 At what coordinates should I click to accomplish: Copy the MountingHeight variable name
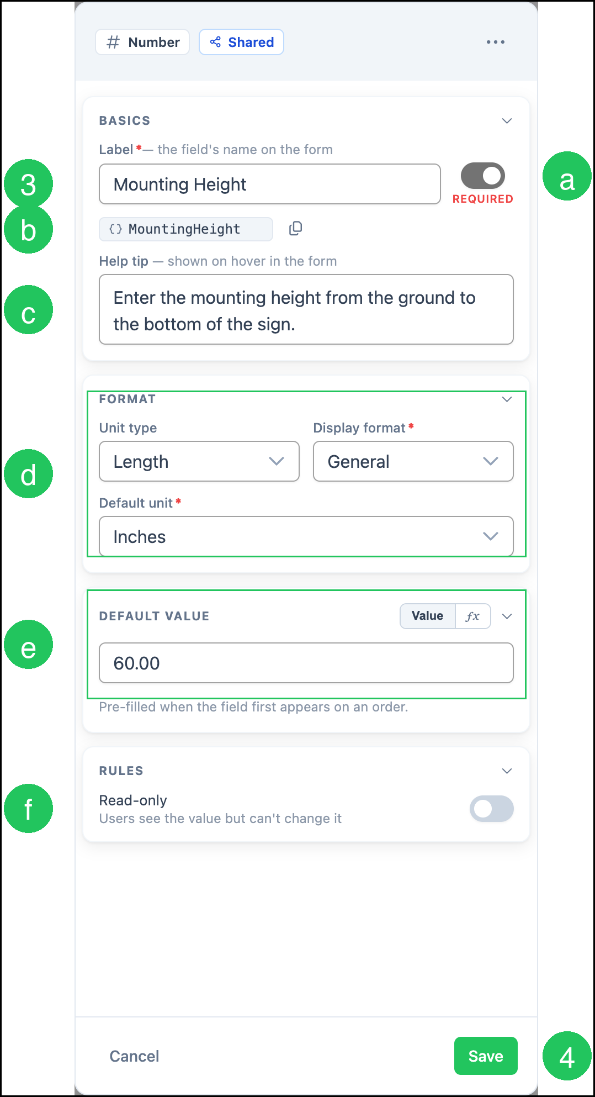point(296,228)
